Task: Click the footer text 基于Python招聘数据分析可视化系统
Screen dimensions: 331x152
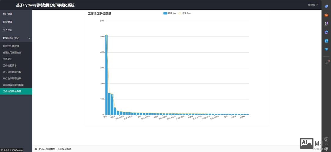Action: click(53, 149)
